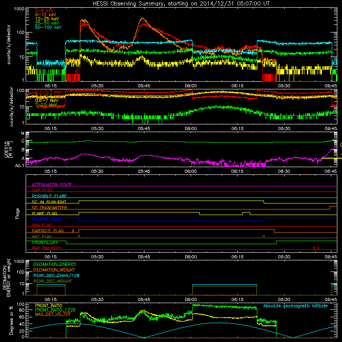Select the SAA_FLAG label
The height and width of the screenshot is (342, 342).
click(42, 225)
